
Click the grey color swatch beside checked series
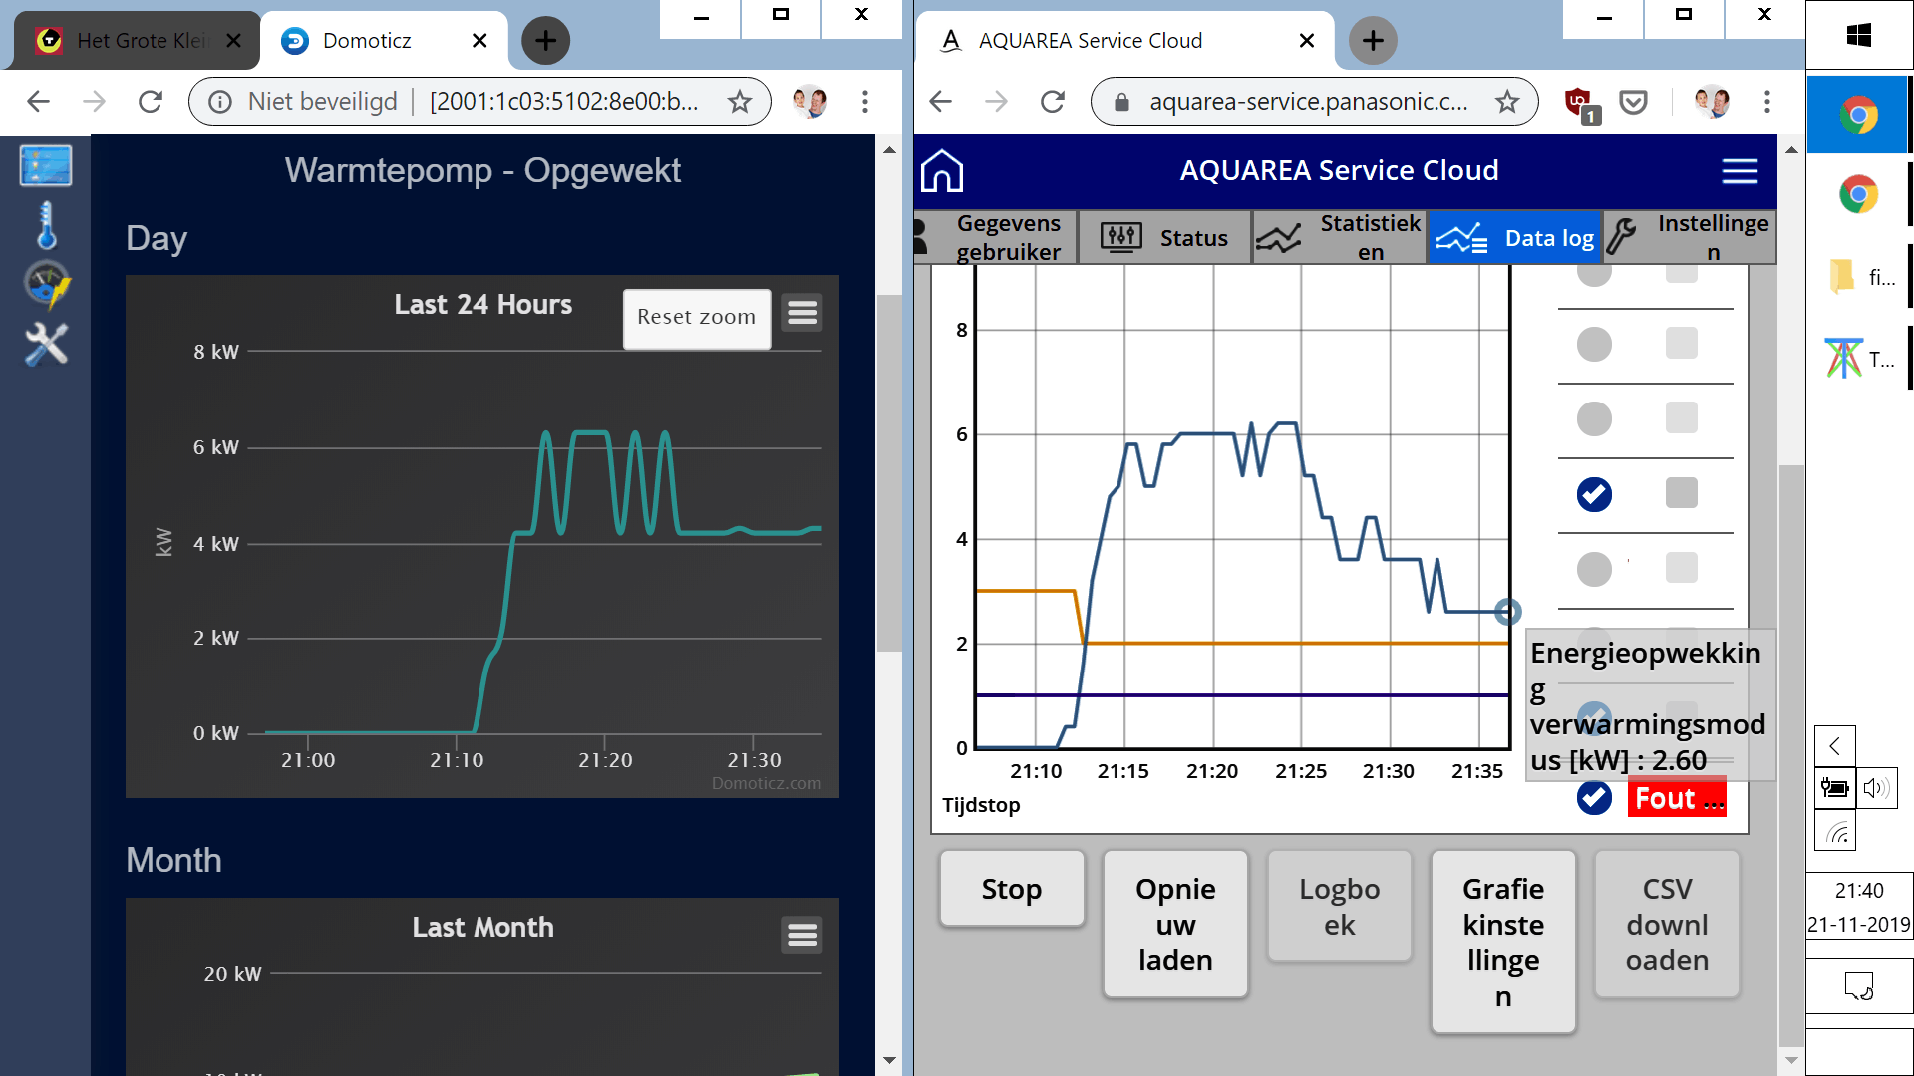(1681, 492)
